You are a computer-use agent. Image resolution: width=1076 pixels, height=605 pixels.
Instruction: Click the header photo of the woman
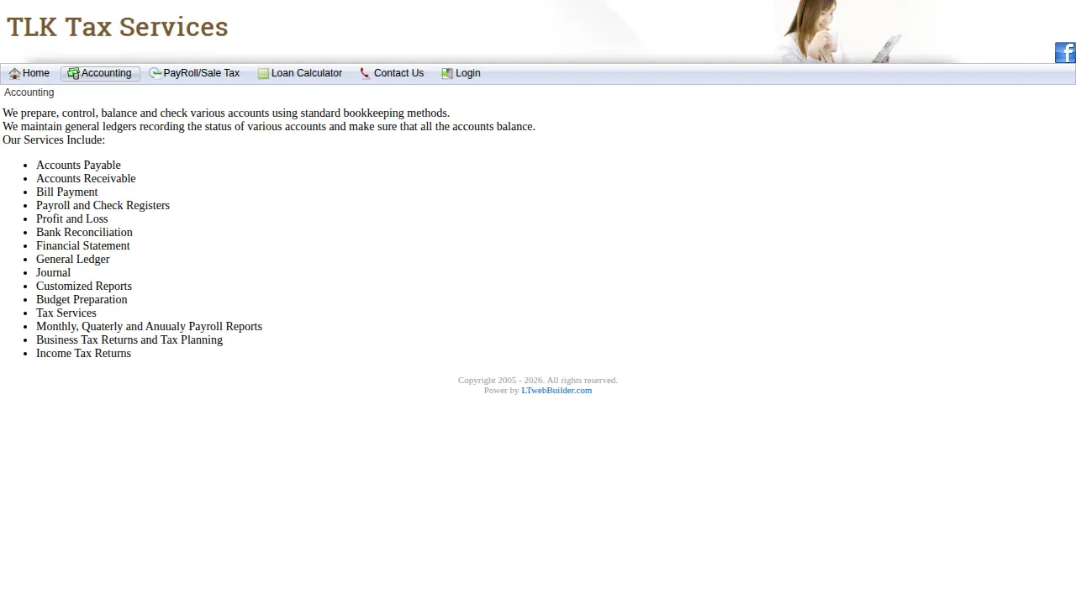841,32
